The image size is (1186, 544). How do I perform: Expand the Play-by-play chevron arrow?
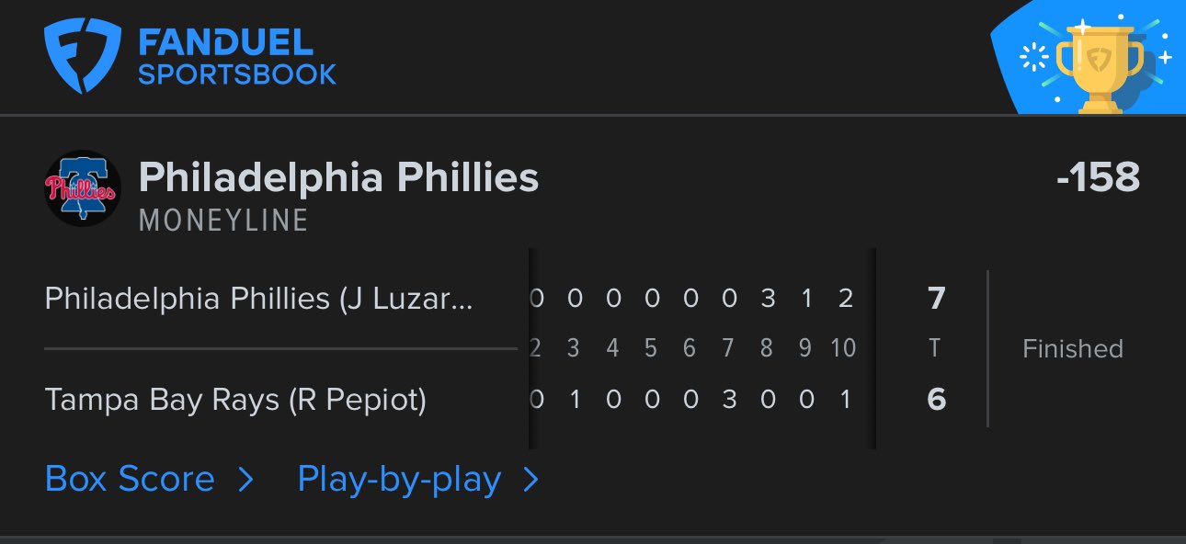pyautogui.click(x=530, y=480)
